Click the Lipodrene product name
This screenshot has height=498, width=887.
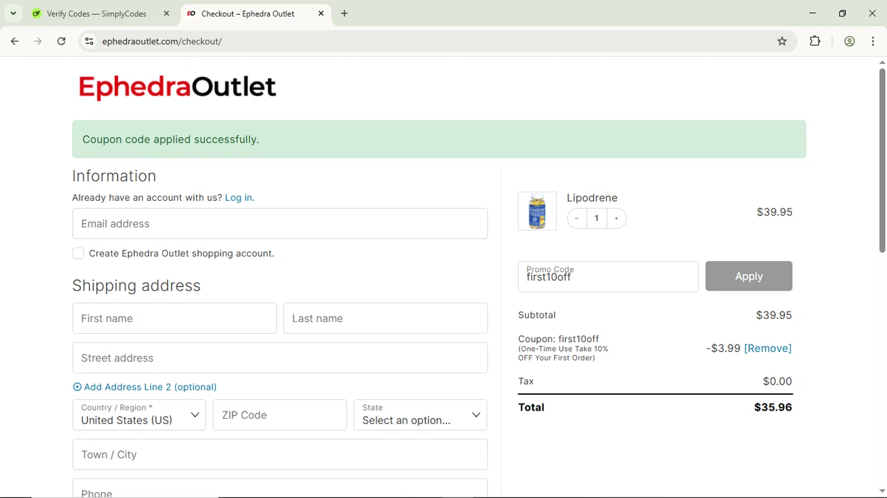click(x=592, y=198)
